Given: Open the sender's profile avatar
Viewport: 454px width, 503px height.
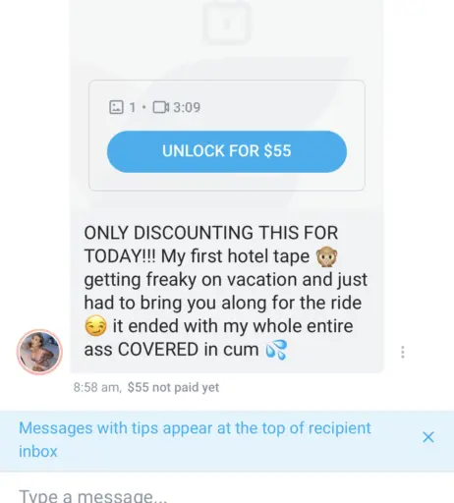Looking at the screenshot, I should tap(39, 352).
